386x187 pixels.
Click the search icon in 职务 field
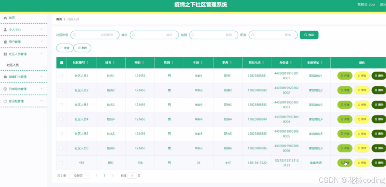(x=253, y=35)
